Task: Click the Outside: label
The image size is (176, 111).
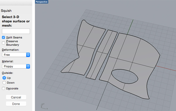Action: (7, 73)
